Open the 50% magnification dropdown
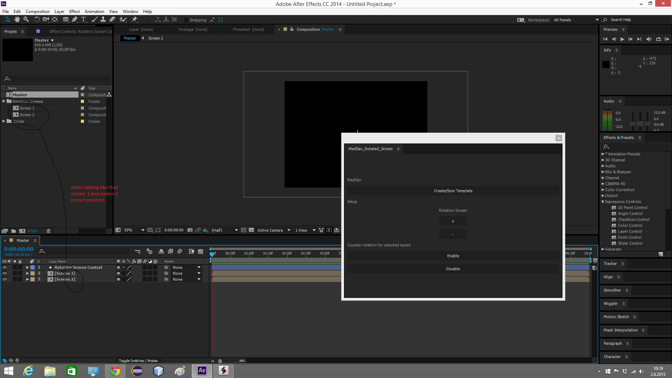Image resolution: width=672 pixels, height=378 pixels. (x=134, y=230)
